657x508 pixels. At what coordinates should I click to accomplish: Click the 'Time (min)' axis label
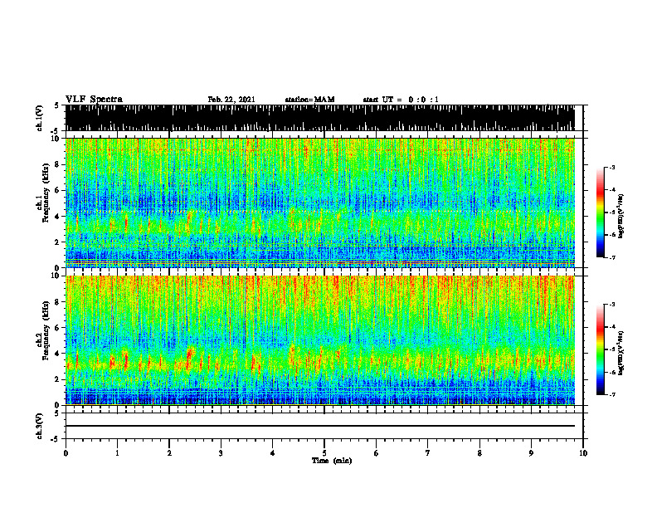(x=332, y=461)
